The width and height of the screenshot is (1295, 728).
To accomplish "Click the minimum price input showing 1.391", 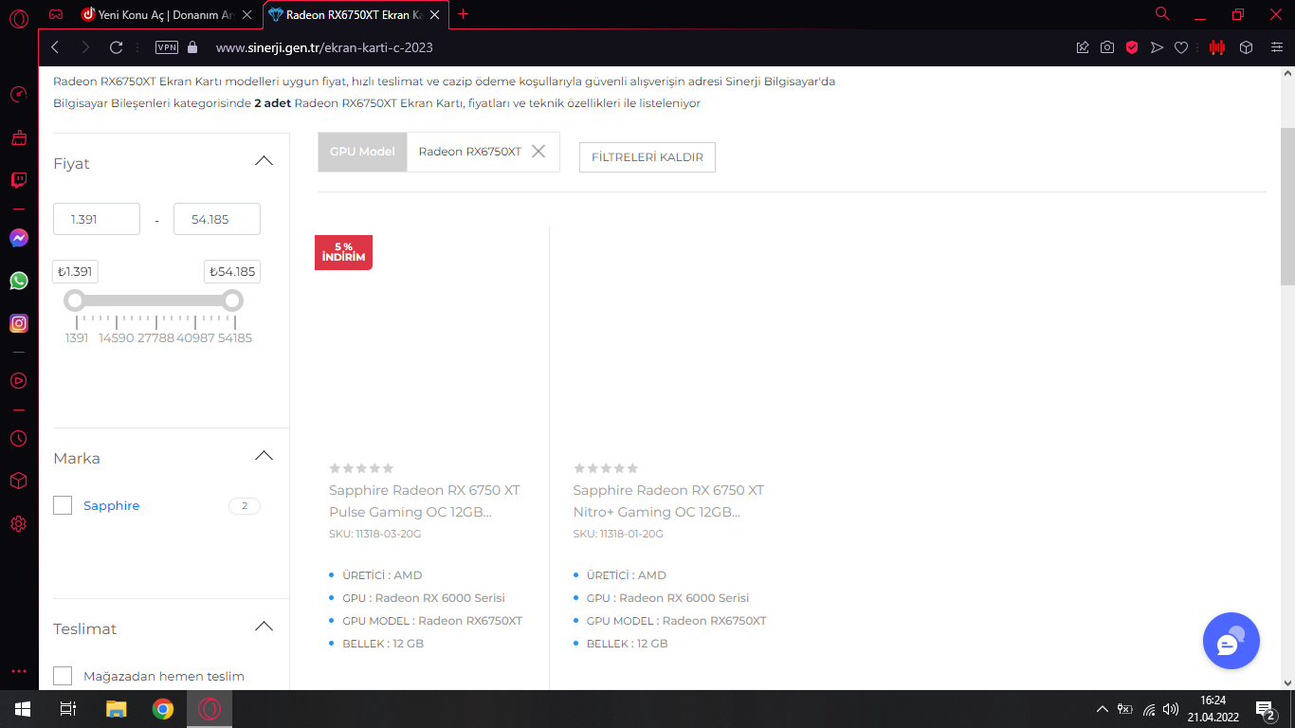I will 97,219.
